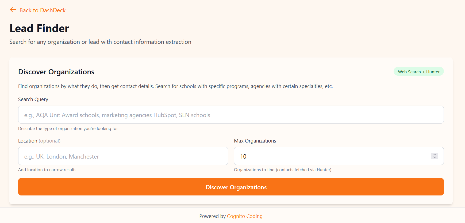Click into the Location text box

[x=123, y=156]
